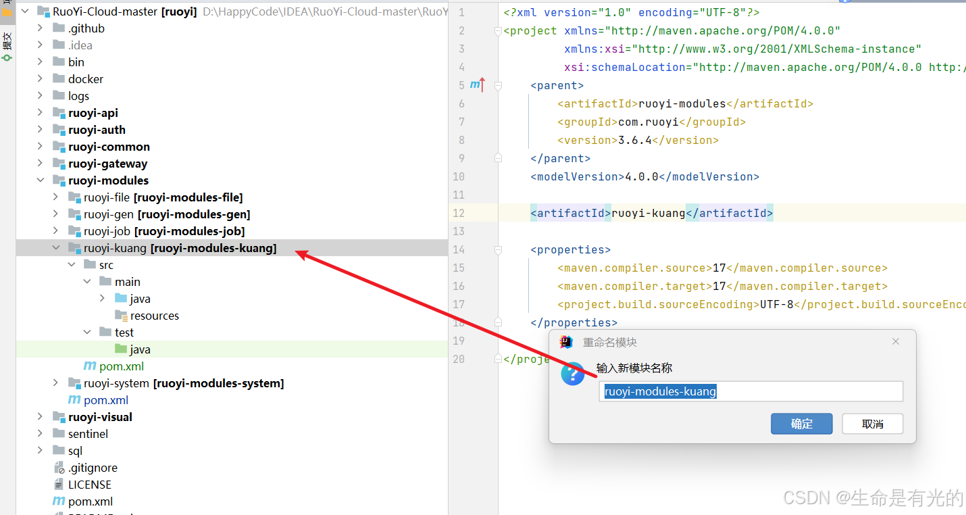Click the sql folder icon

pos(59,451)
